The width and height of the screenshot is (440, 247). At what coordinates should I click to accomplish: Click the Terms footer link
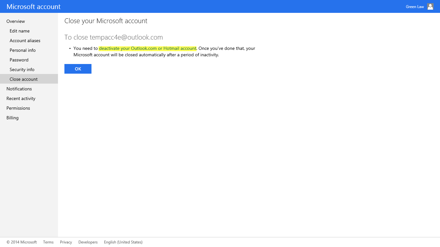point(48,242)
